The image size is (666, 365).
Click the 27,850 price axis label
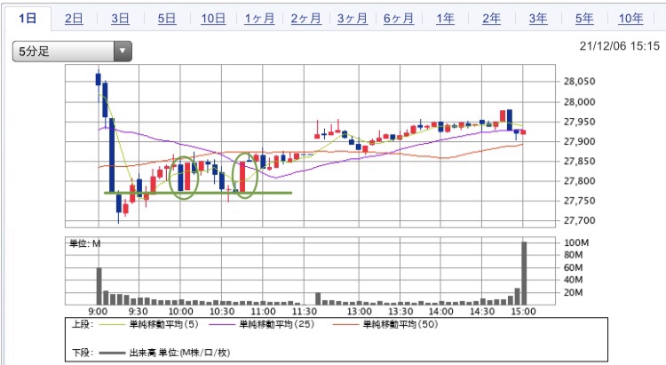579,162
